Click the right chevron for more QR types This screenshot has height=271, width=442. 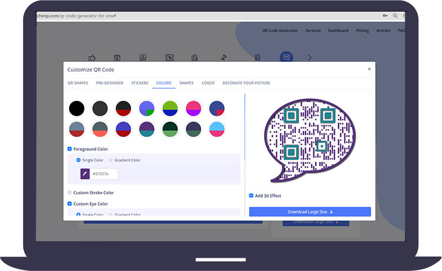tap(310, 58)
